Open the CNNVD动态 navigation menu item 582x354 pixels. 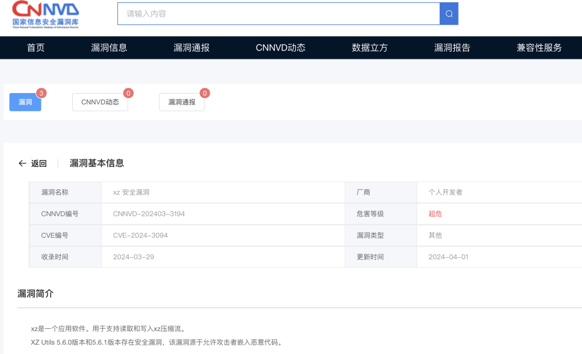[281, 47]
